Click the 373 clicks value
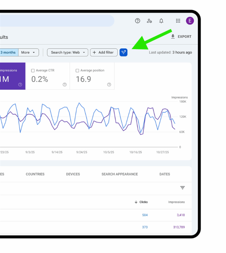Screen dimensions: 226x253 pos(145,227)
